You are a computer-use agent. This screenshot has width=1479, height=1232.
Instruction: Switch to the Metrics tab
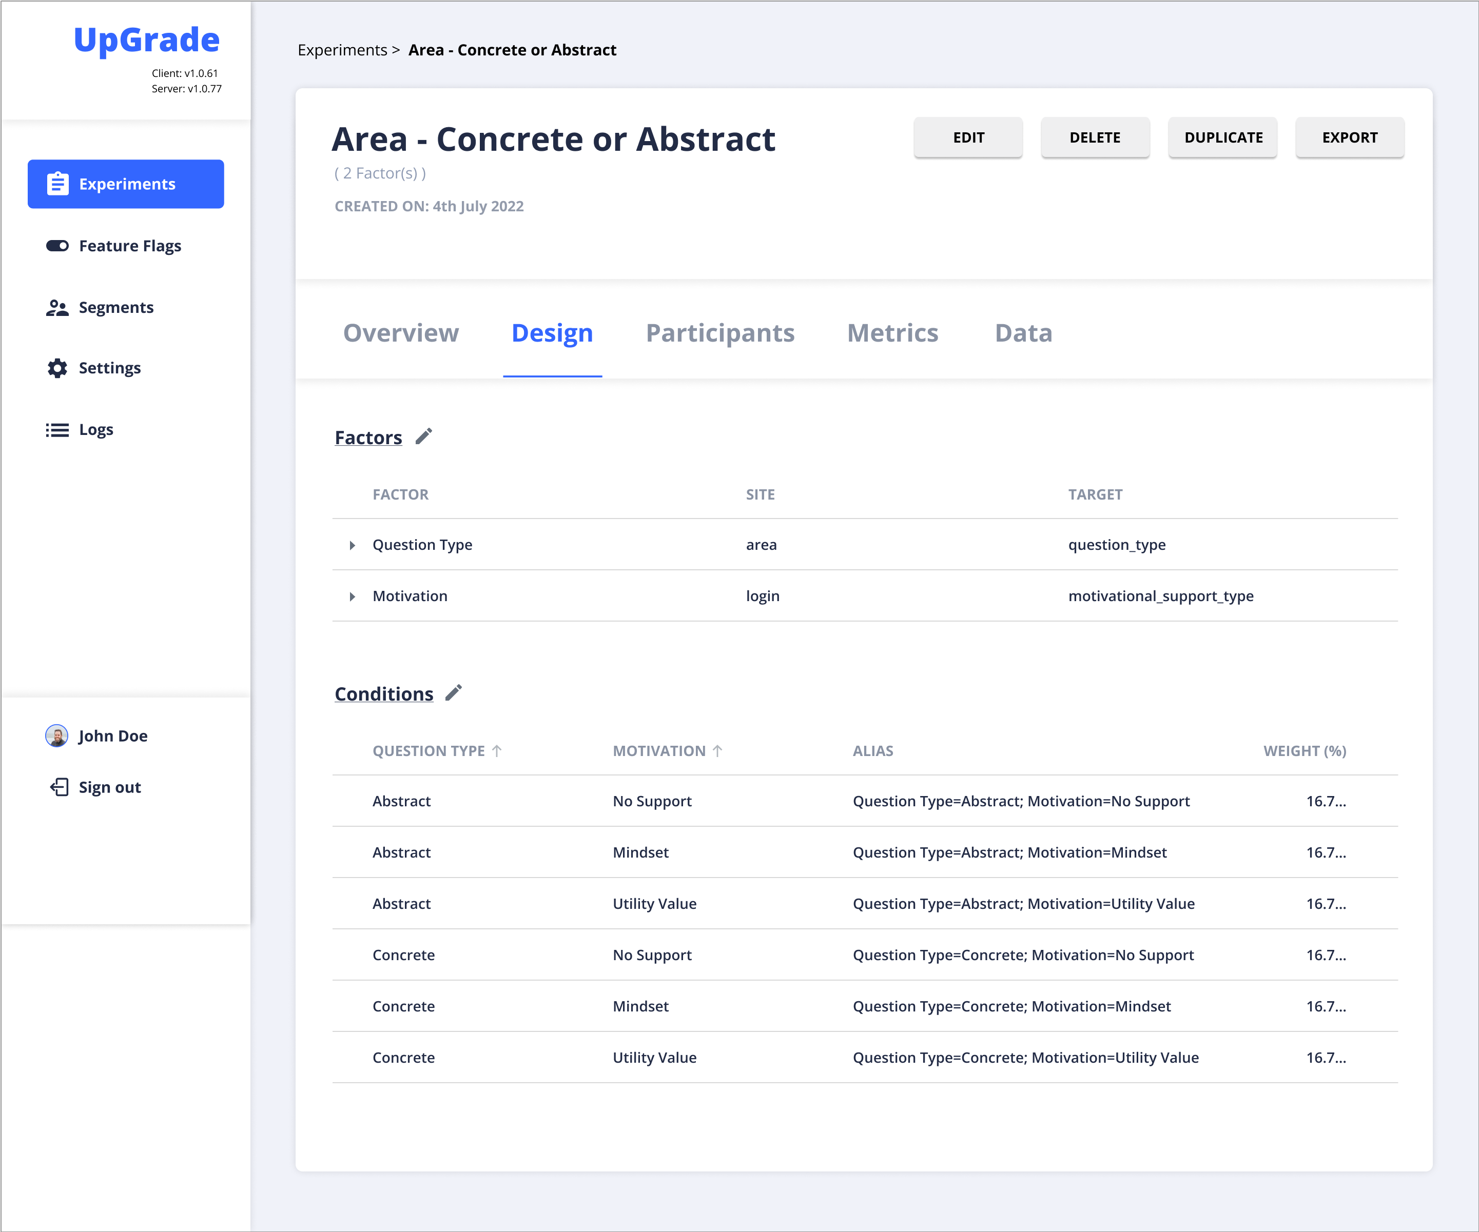(892, 333)
